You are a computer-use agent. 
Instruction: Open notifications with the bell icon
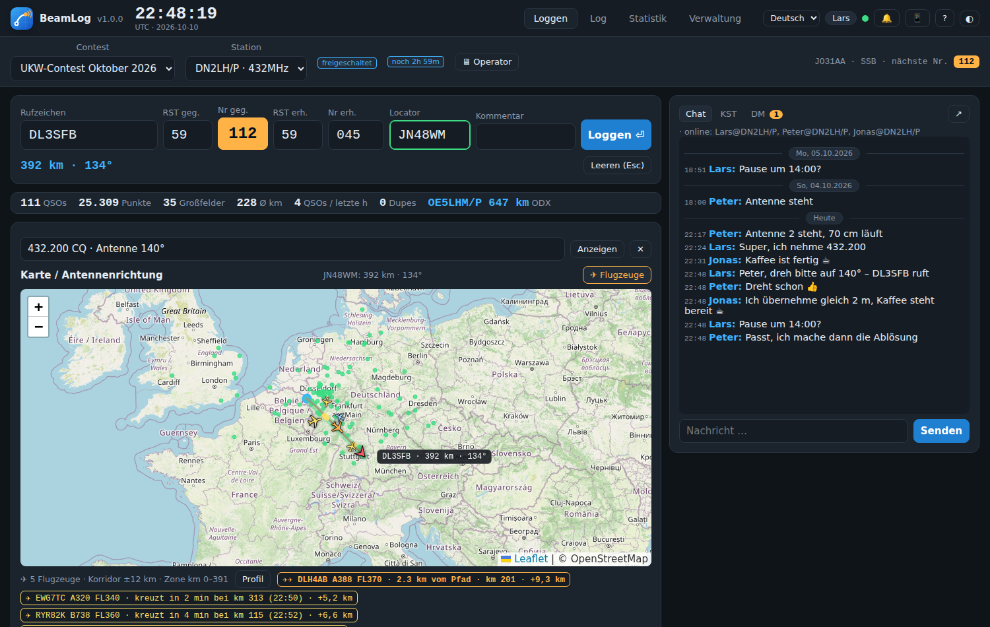pyautogui.click(x=886, y=18)
